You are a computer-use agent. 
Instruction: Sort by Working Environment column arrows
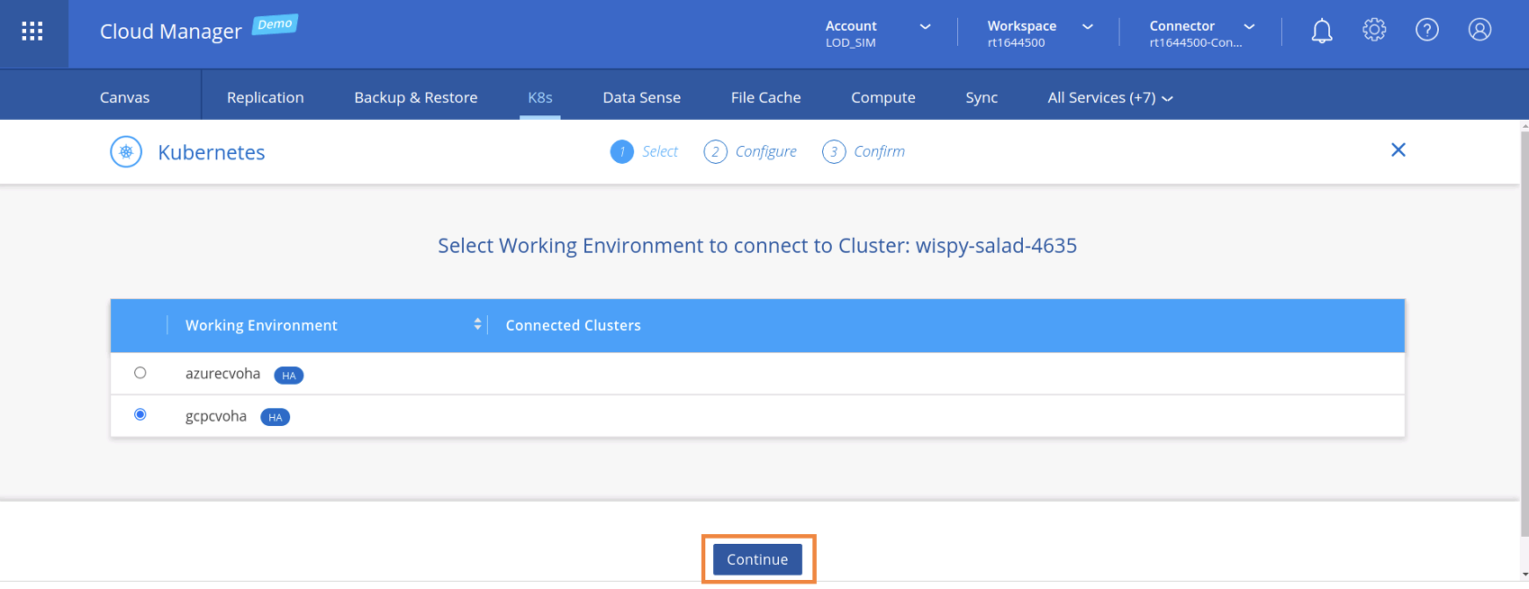477,324
